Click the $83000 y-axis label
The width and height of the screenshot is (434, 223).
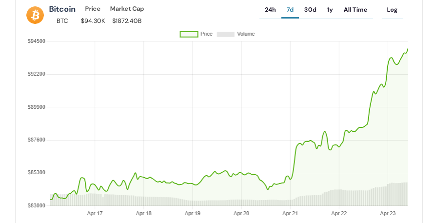click(x=37, y=205)
